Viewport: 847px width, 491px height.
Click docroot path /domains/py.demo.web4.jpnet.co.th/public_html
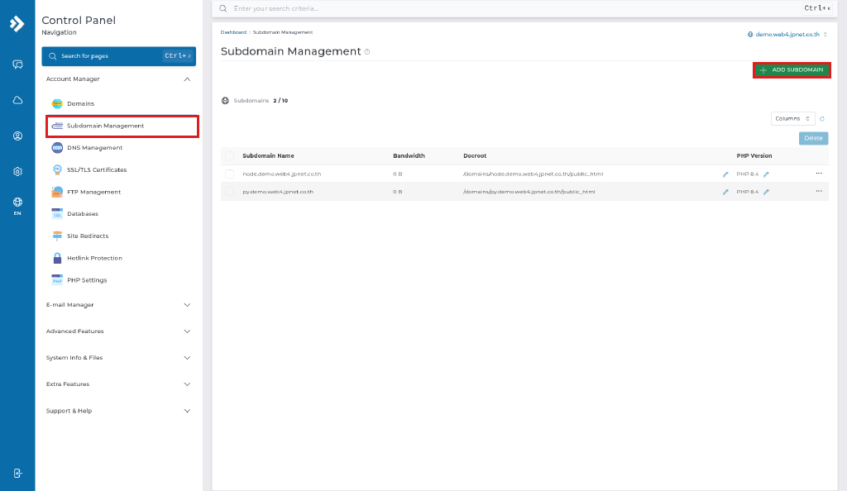coord(529,192)
